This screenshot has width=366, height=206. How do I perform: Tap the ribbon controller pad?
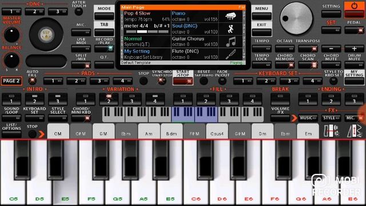pos(46,61)
